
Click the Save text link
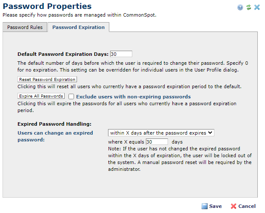coord(215,206)
